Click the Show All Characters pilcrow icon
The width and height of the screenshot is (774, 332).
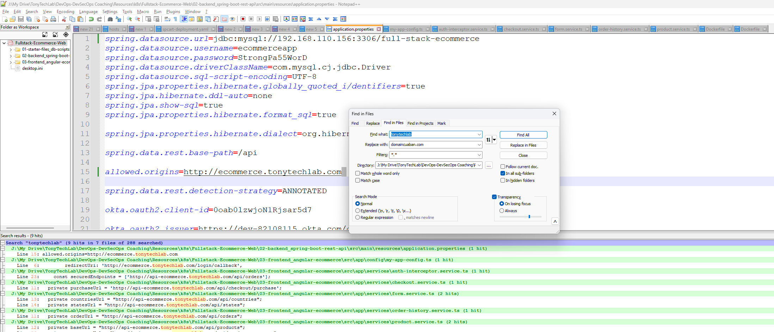pyautogui.click(x=175, y=19)
